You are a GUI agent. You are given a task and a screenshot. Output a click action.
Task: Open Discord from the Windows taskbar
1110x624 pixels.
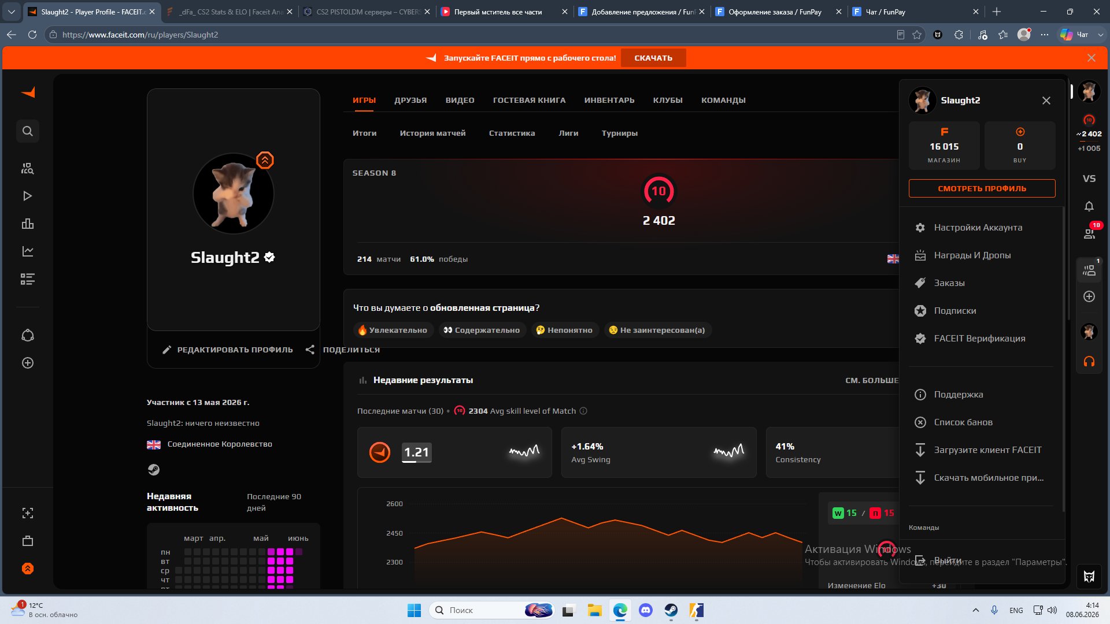pyautogui.click(x=645, y=610)
